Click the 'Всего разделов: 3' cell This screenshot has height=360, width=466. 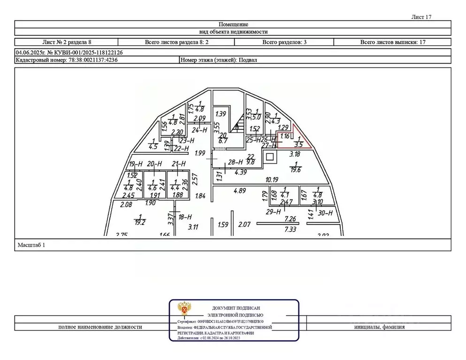tap(284, 42)
